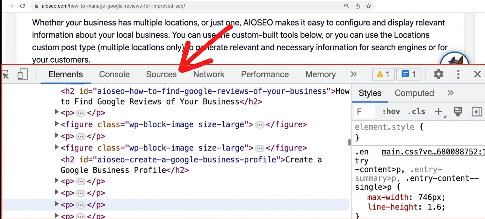Click the share icon in address bar
This screenshot has width=485, height=219.
pos(357,6)
